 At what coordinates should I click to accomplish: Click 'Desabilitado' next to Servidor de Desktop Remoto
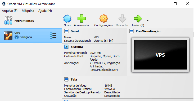pyautogui.click(x=112, y=92)
